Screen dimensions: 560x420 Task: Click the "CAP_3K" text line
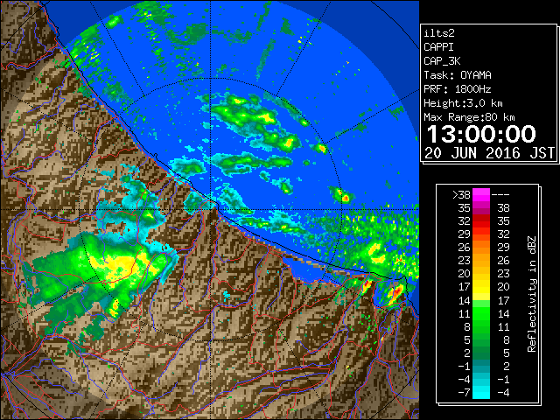click(x=442, y=61)
